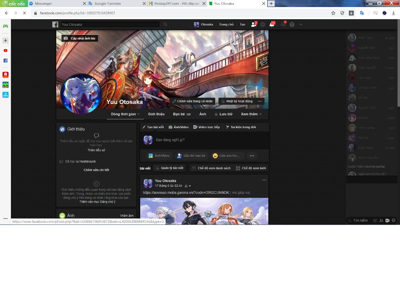Open the post options three-dots menu
The width and height of the screenshot is (400, 308).
pos(264,180)
